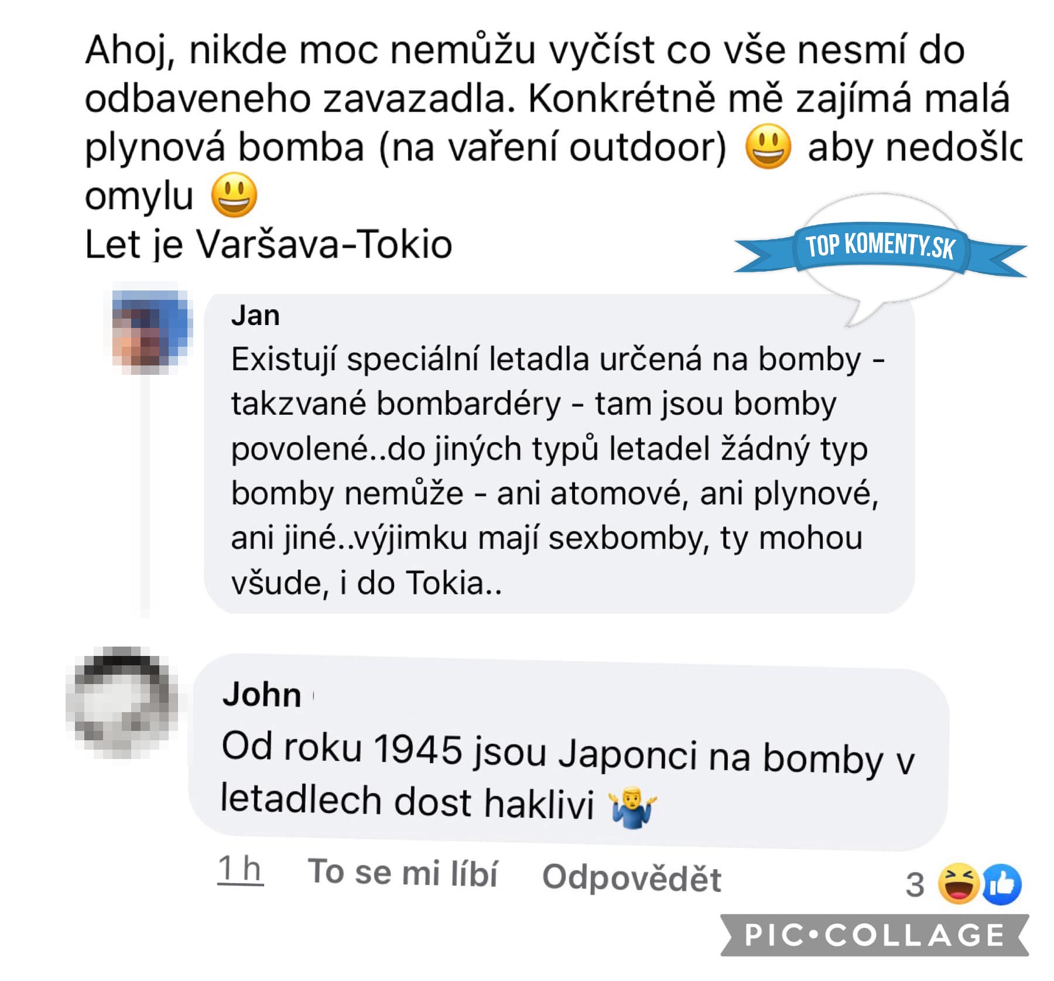Click the shrugging man emoji

coord(633,807)
